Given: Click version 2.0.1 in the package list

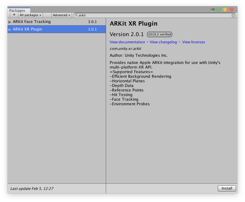Looking at the screenshot, I should pyautogui.click(x=92, y=29).
